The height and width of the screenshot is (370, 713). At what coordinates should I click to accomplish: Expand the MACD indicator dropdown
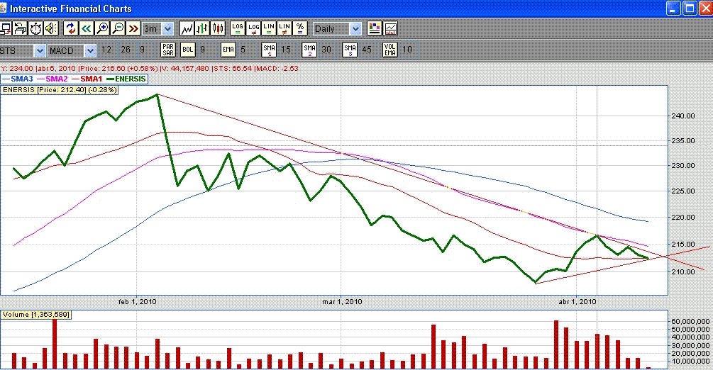pyautogui.click(x=90, y=50)
